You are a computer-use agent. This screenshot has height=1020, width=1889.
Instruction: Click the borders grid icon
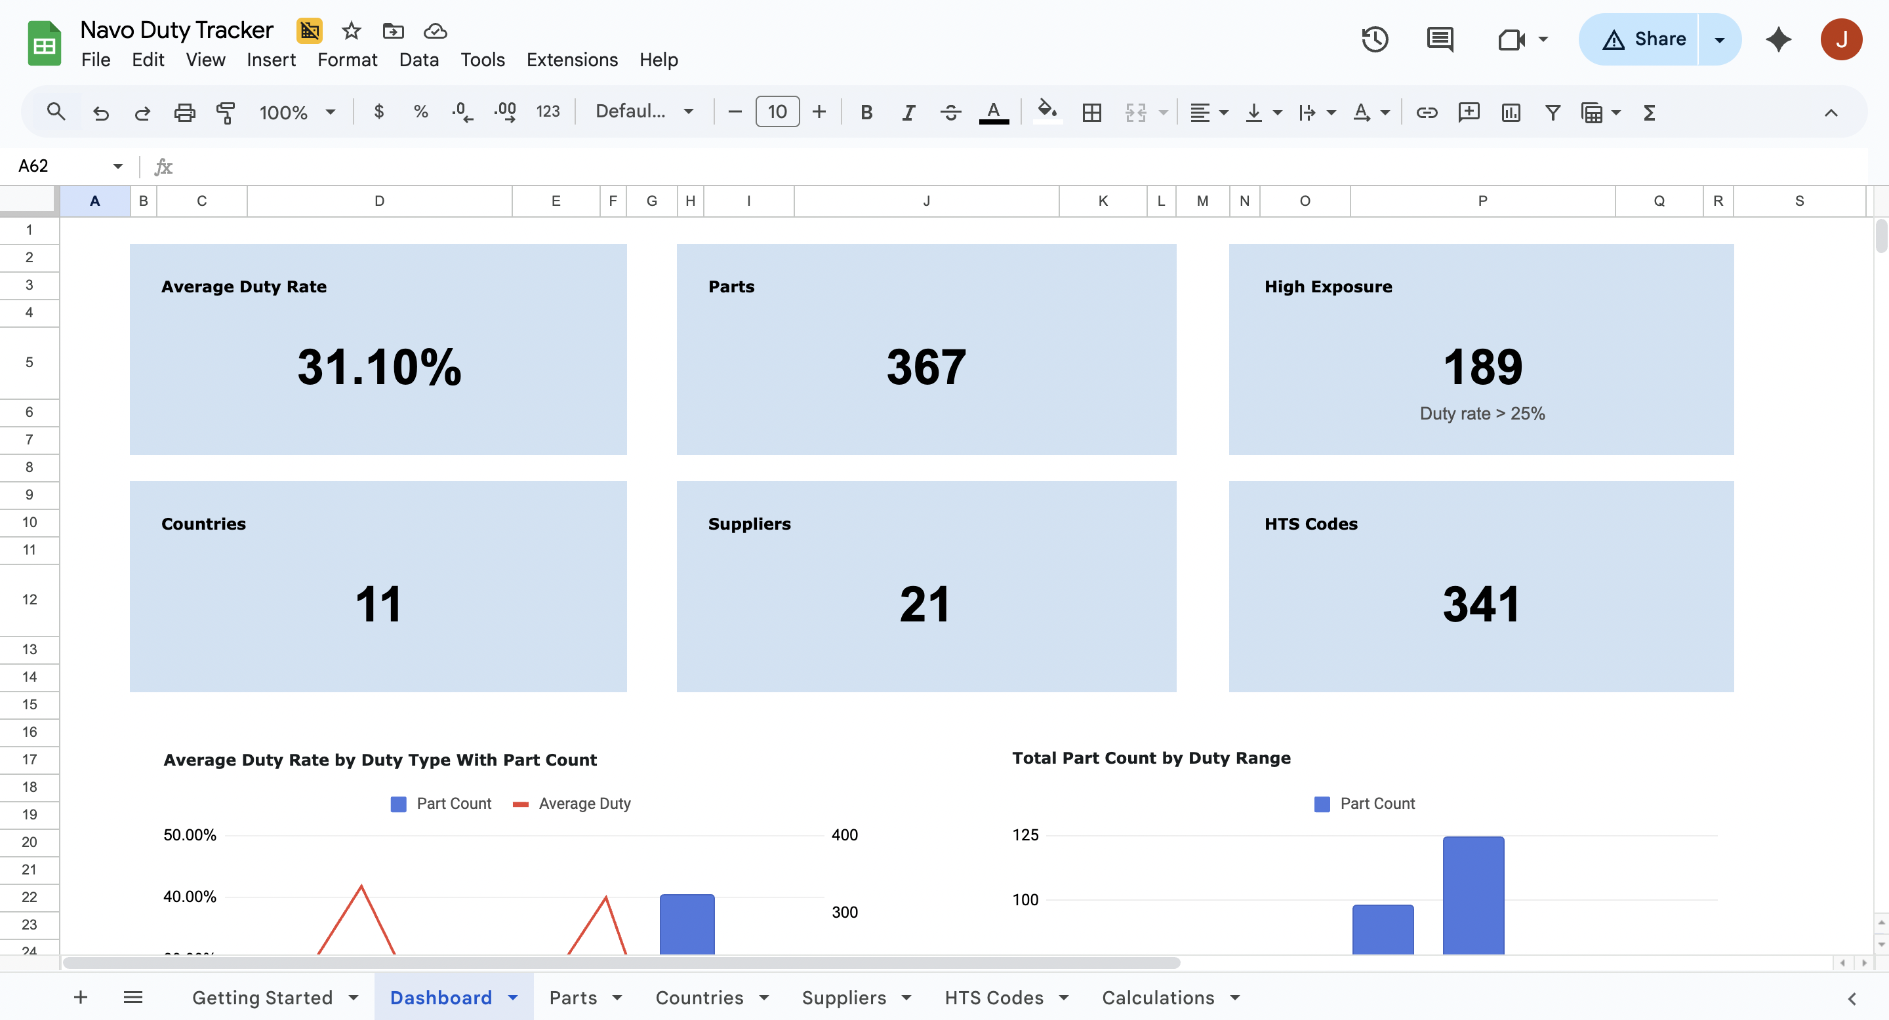[x=1091, y=112]
